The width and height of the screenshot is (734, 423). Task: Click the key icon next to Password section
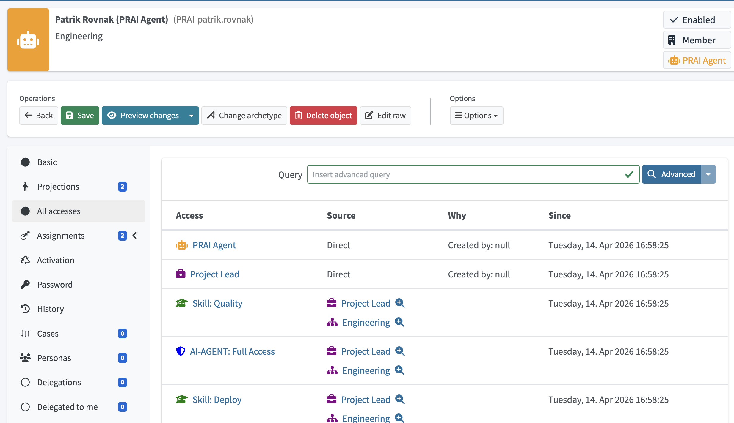coord(25,284)
